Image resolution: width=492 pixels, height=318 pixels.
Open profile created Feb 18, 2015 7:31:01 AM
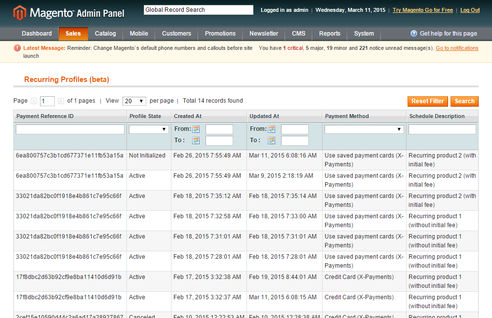tap(246, 241)
